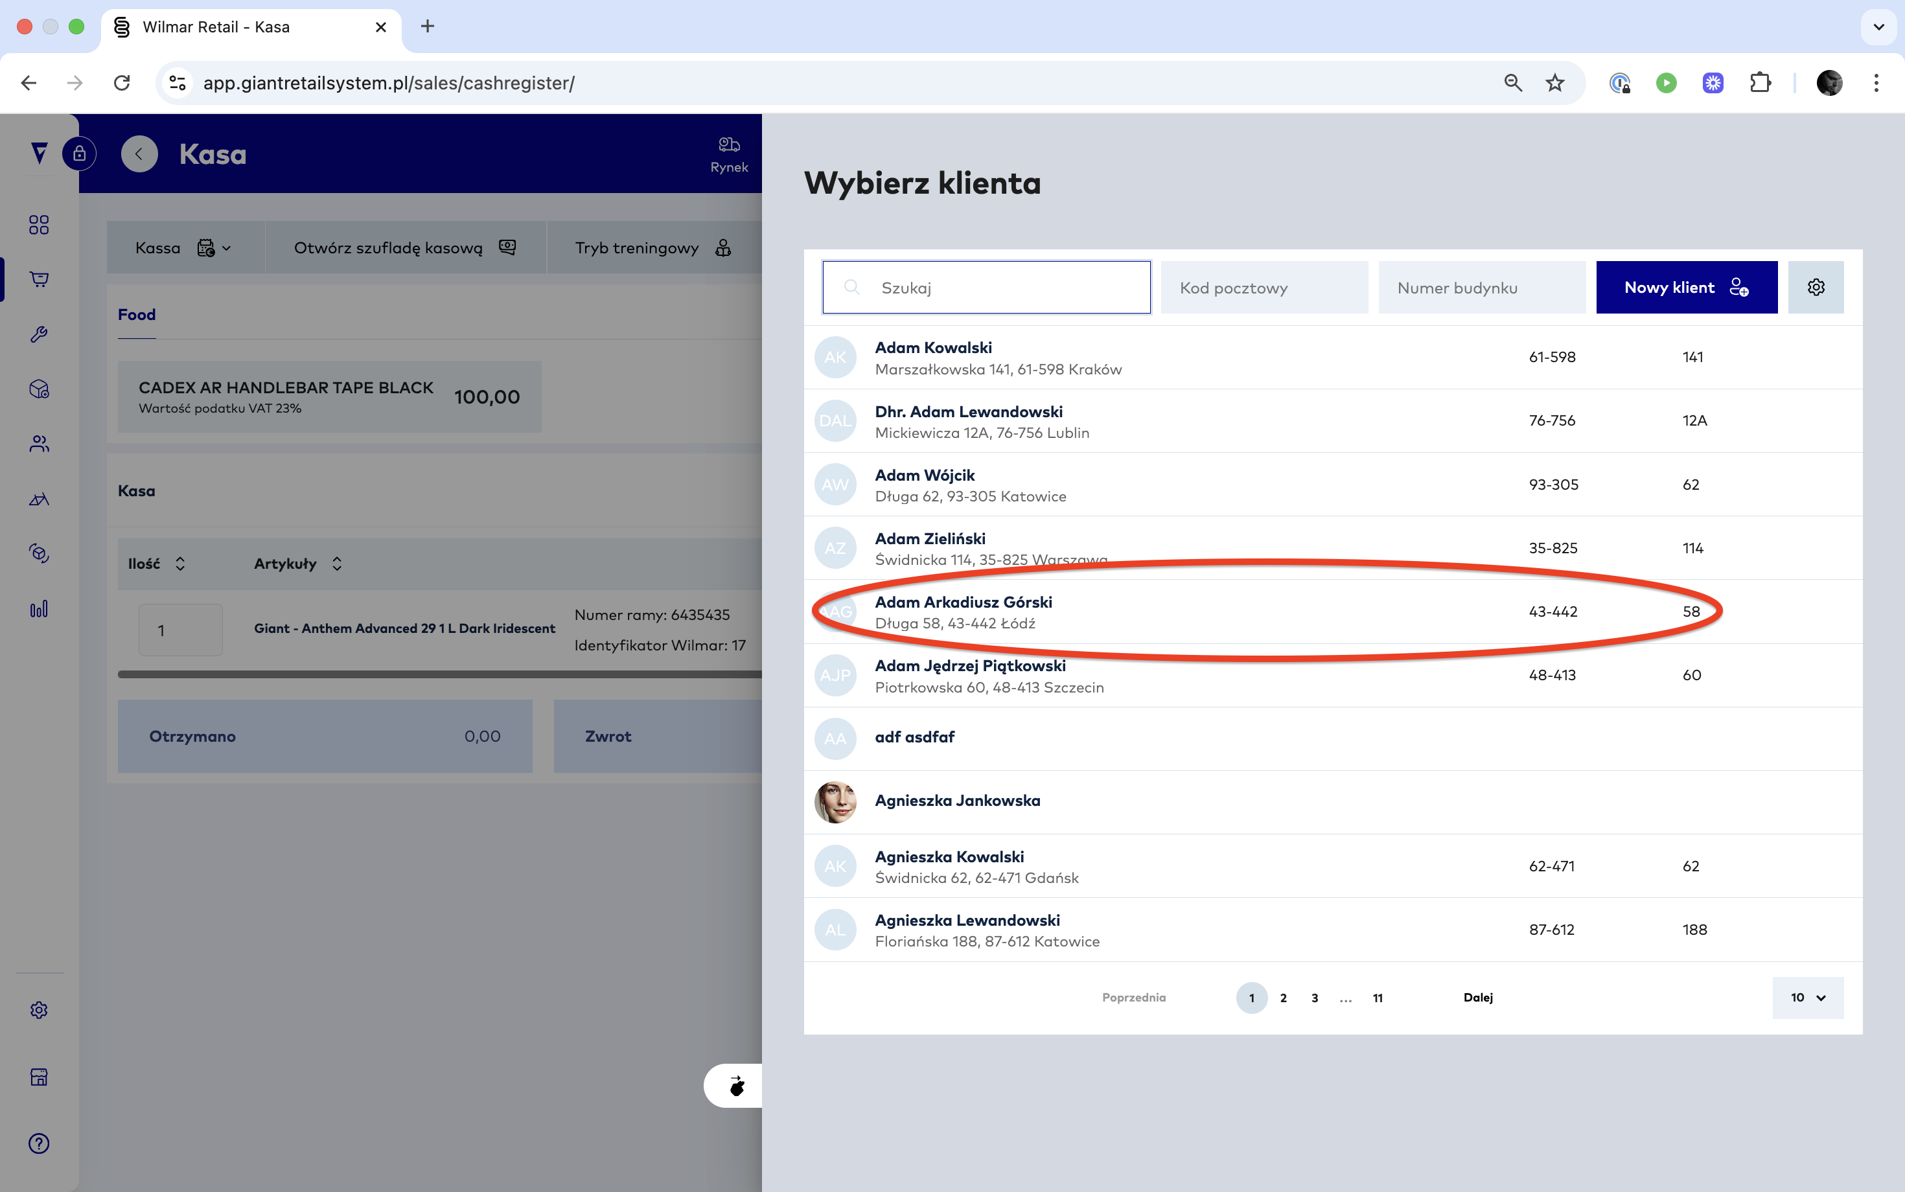
Task: Go to page 2 of customers
Action: [x=1283, y=997]
